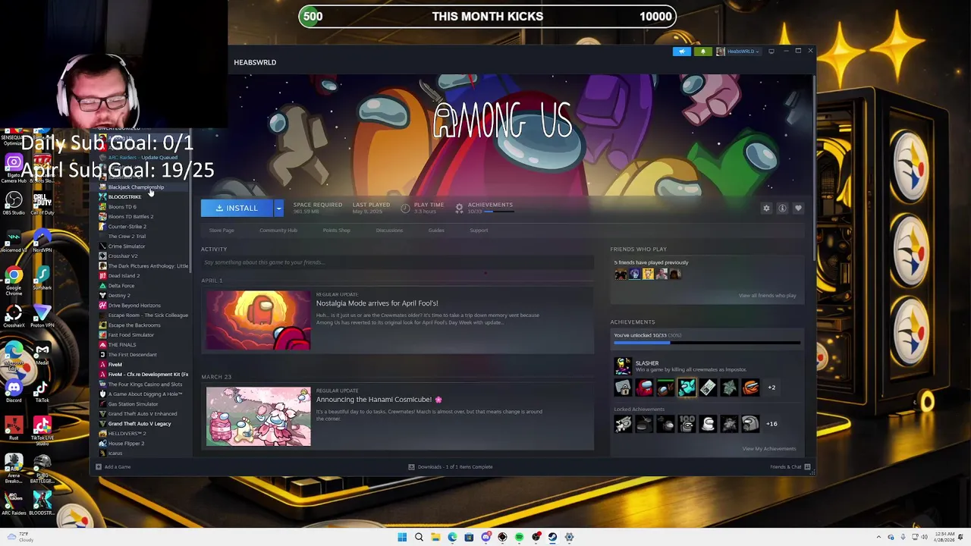Click 'View My Achievements' link
The image size is (971, 546).
click(x=769, y=449)
